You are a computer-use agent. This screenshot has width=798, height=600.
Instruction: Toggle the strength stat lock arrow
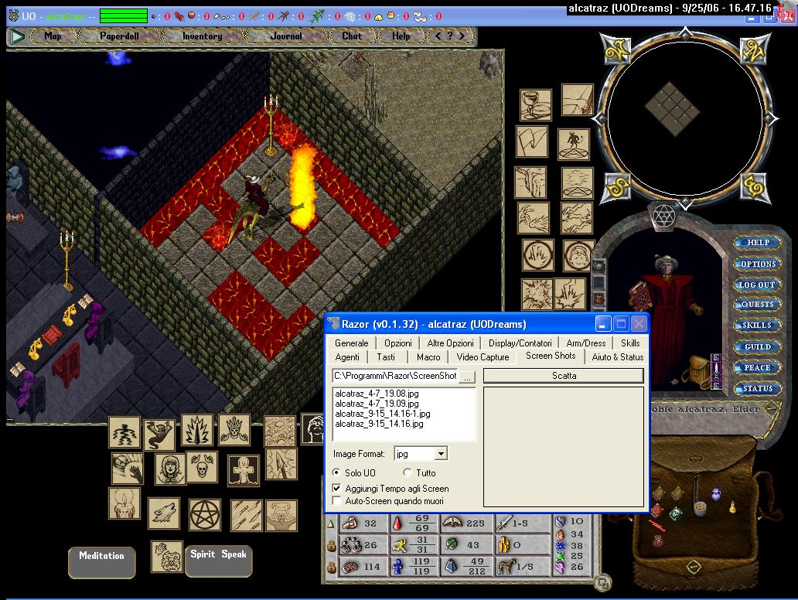[x=331, y=523]
